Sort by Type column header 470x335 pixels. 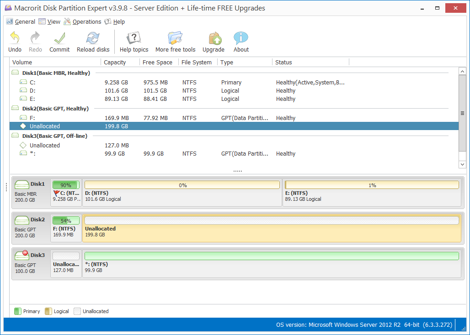pos(245,62)
